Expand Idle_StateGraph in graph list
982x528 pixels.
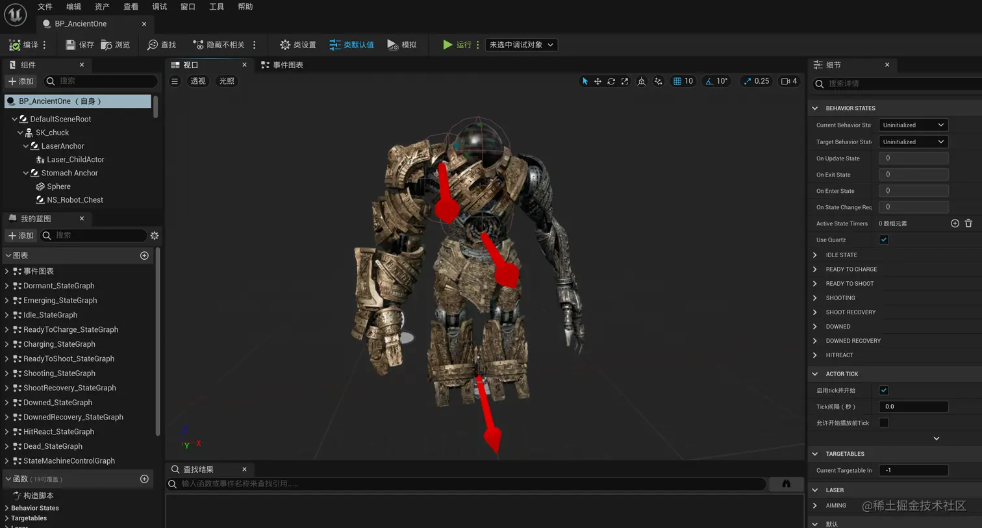(x=6, y=315)
